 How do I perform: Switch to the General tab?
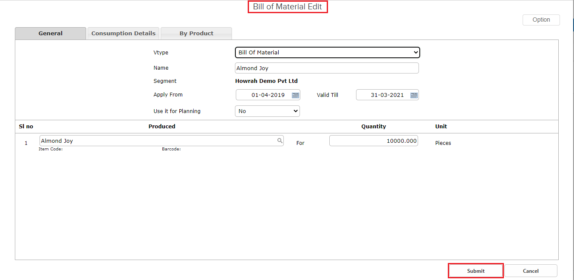[51, 34]
